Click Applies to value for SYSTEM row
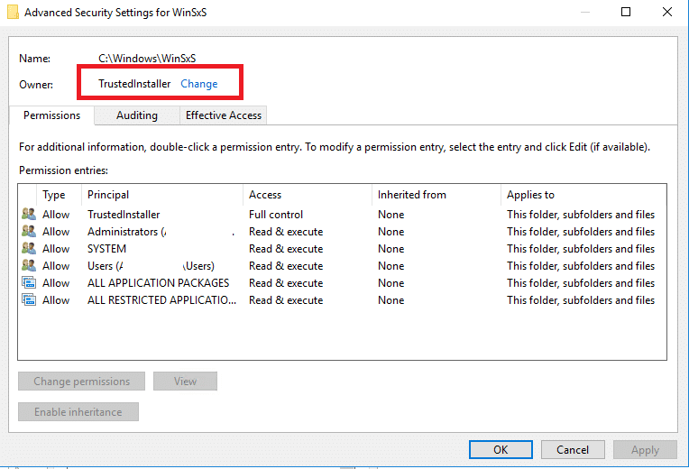Screen dimensions: 689x469 pyautogui.click(x=581, y=249)
